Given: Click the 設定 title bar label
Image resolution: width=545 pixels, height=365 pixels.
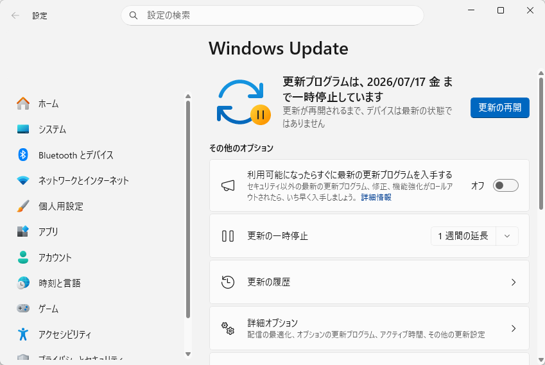Looking at the screenshot, I should pyautogui.click(x=40, y=15).
